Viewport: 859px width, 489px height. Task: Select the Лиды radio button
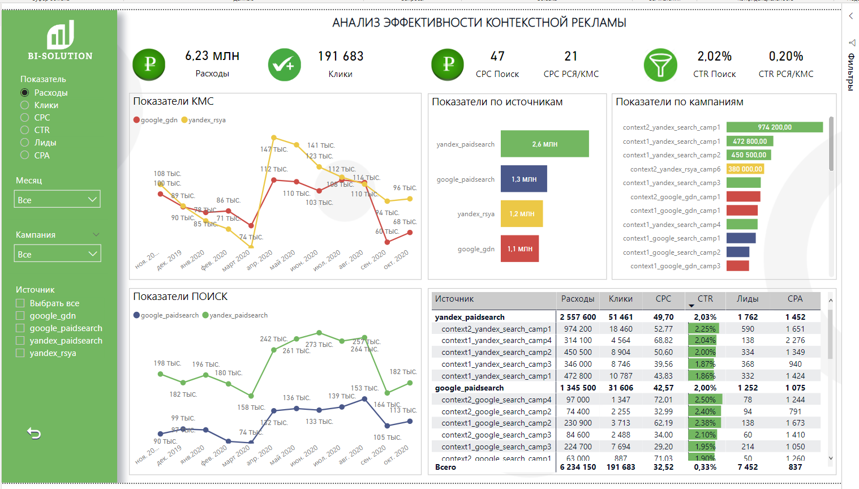[x=25, y=142]
